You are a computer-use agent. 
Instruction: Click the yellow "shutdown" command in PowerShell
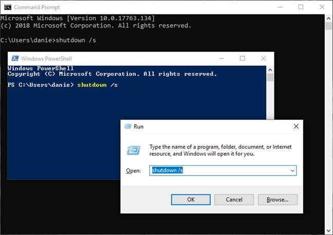click(92, 85)
